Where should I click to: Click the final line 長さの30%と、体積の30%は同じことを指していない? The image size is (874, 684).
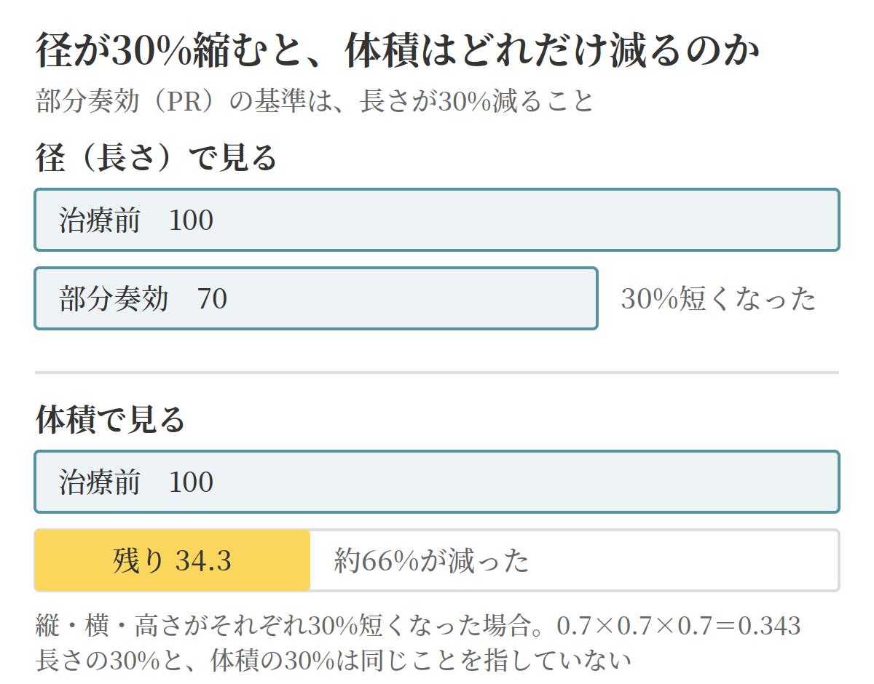point(333,660)
